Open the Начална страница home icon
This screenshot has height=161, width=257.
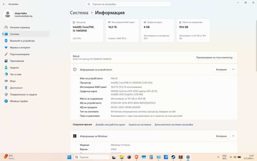pos(6,27)
